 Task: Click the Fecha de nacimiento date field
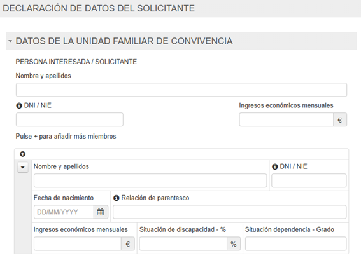click(x=64, y=212)
